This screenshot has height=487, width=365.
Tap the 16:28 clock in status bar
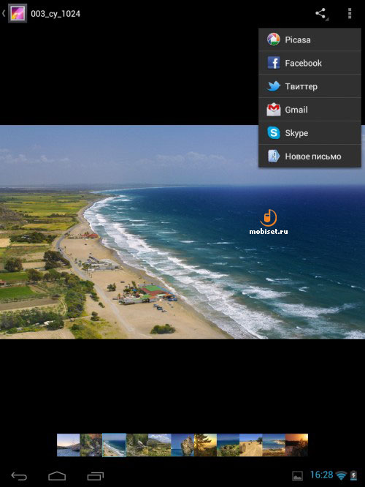point(322,475)
